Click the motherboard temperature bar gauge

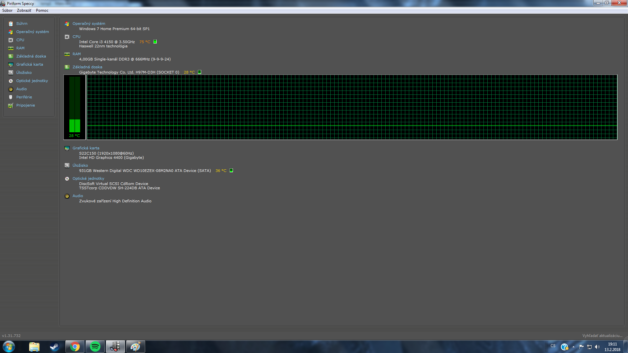click(75, 105)
